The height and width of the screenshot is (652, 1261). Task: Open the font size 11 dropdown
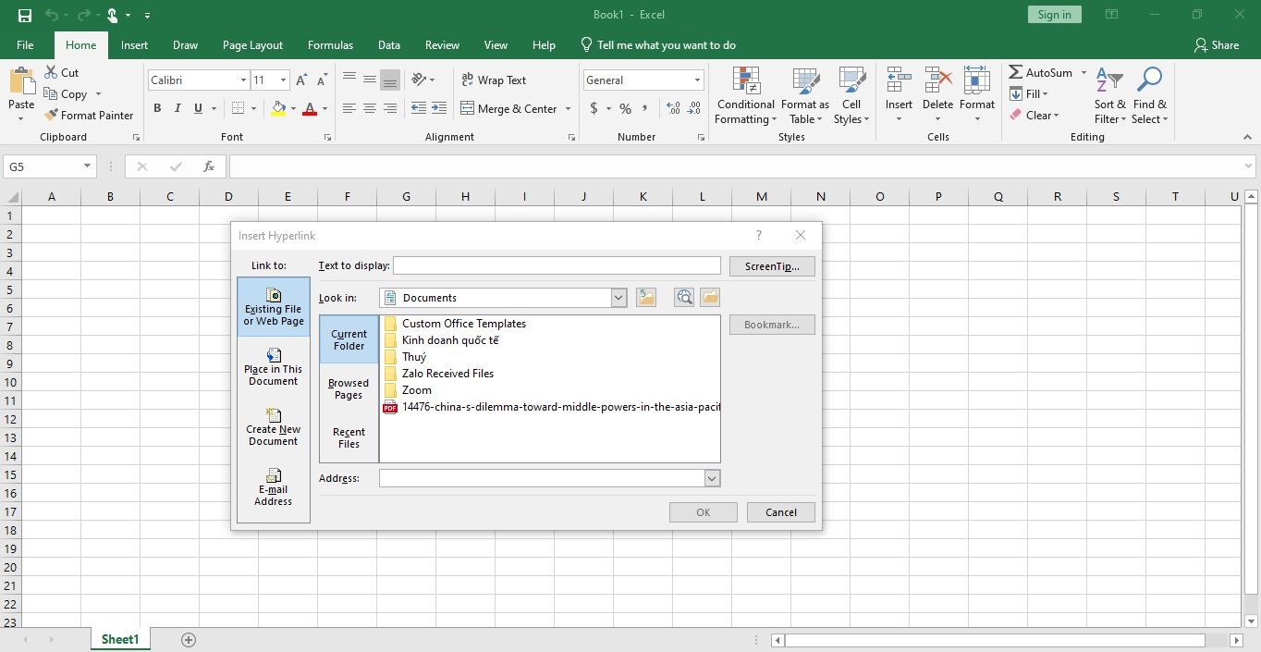[283, 80]
